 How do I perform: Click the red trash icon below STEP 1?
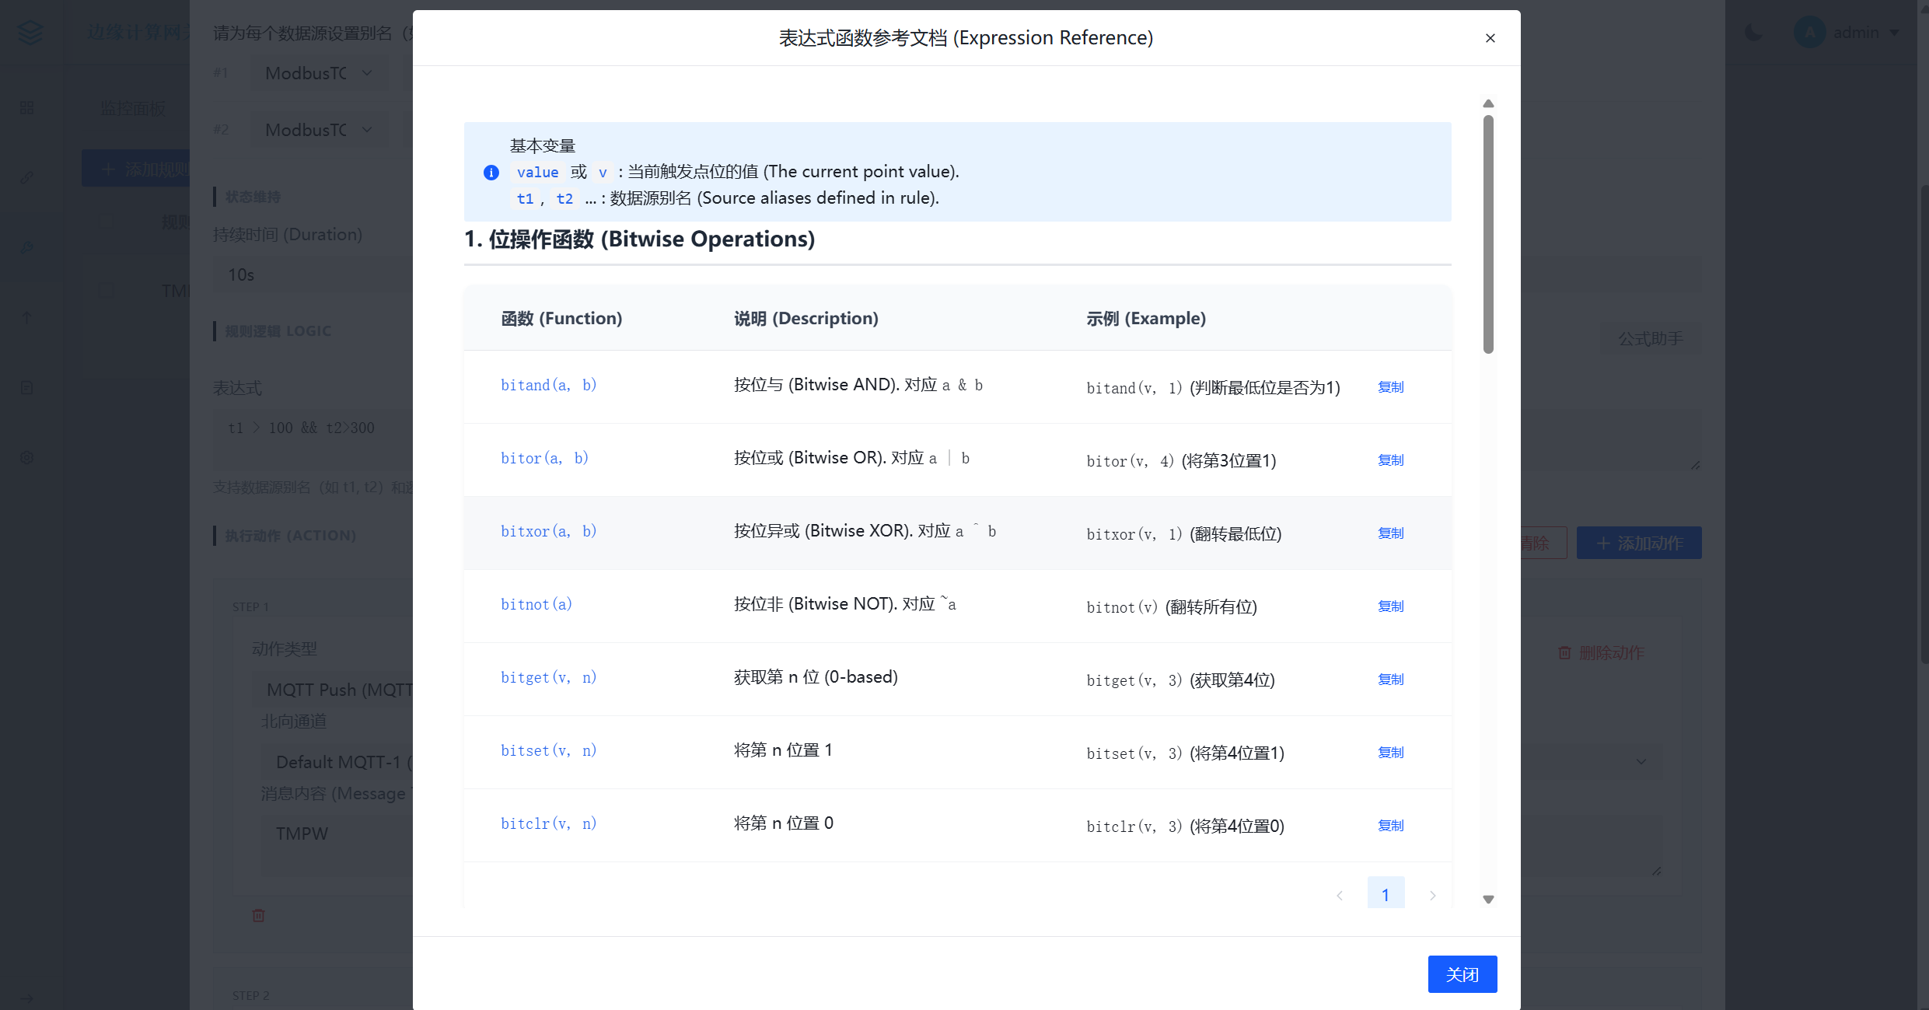[x=258, y=915]
